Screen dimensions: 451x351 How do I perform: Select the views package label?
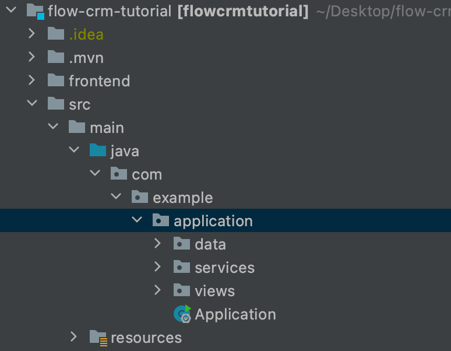(x=215, y=291)
